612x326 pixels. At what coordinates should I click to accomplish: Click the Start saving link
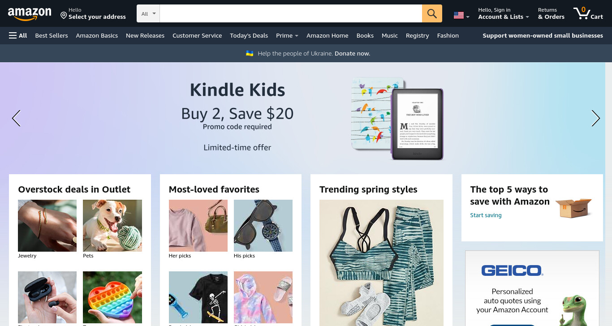pos(486,215)
